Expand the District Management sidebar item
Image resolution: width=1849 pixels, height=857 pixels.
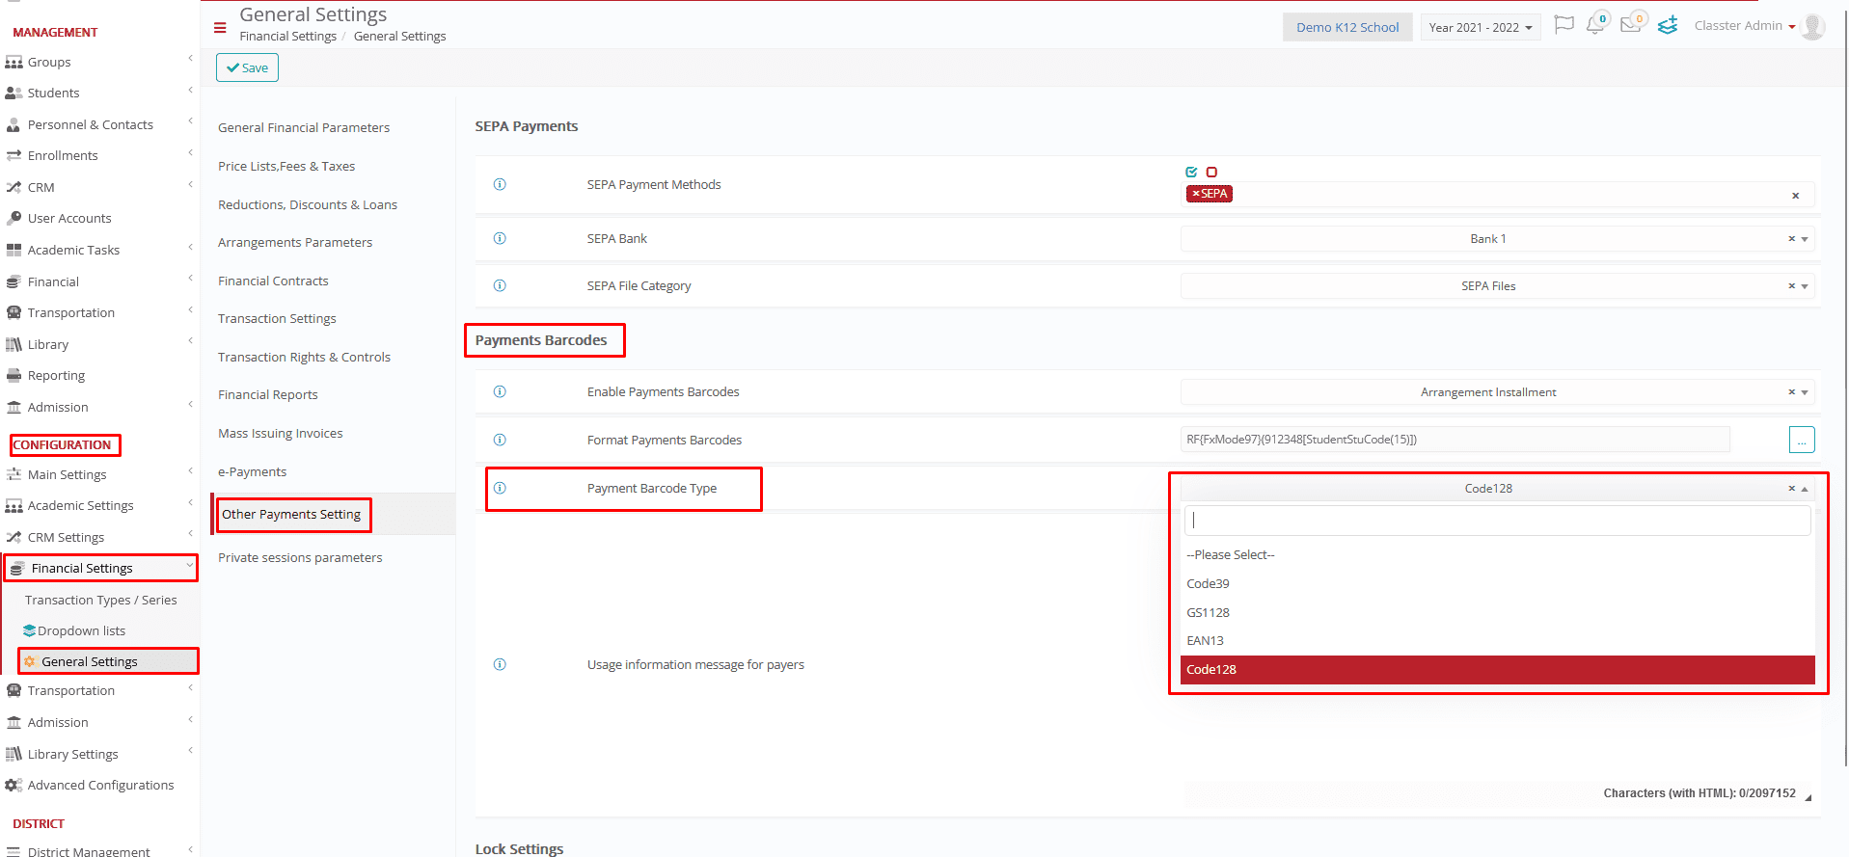[x=99, y=850]
